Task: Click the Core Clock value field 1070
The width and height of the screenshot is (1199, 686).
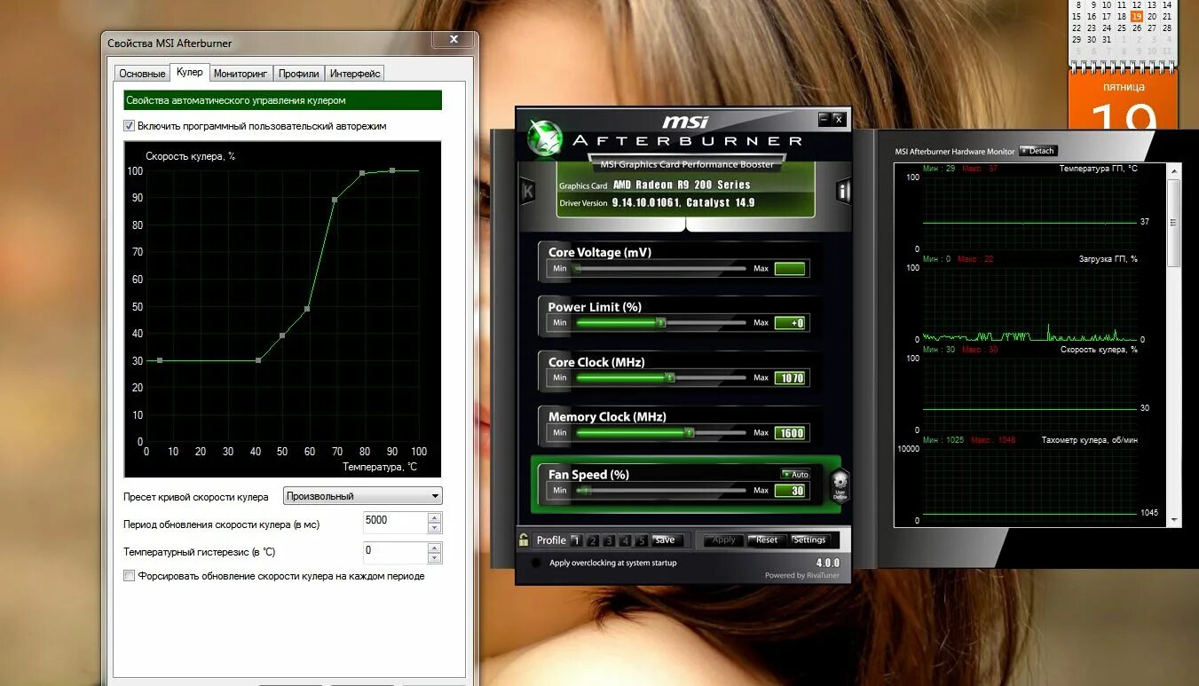Action: point(790,378)
